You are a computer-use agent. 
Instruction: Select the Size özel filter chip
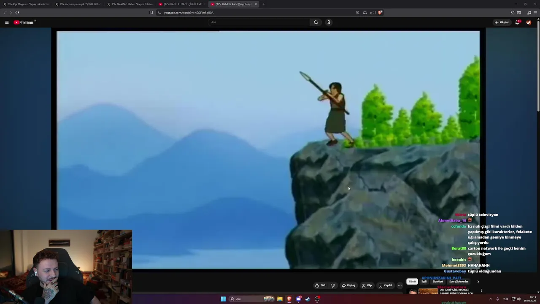click(x=438, y=282)
